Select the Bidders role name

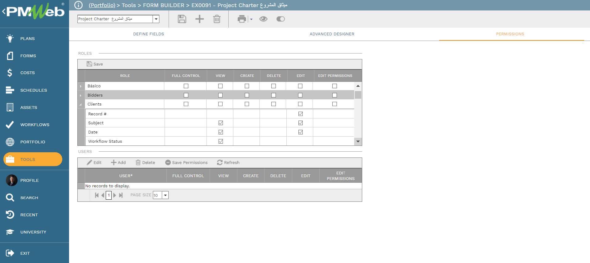[95, 95]
